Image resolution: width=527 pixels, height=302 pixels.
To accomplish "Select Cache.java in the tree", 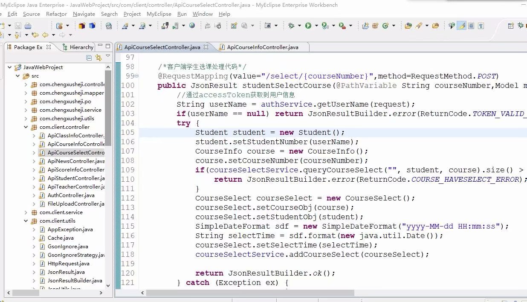I will click(61, 238).
